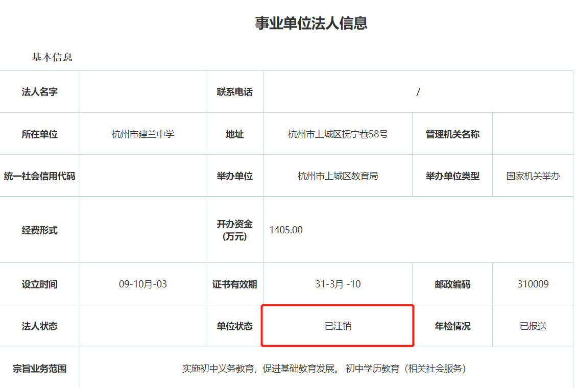
Task: Click the 杭州市上城区教育局 value
Action: click(x=338, y=176)
